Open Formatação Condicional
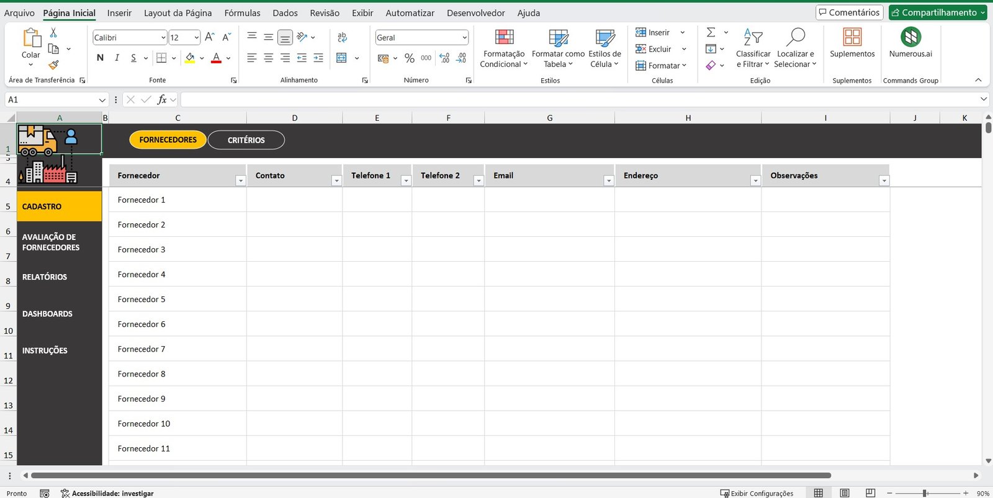 503,48
